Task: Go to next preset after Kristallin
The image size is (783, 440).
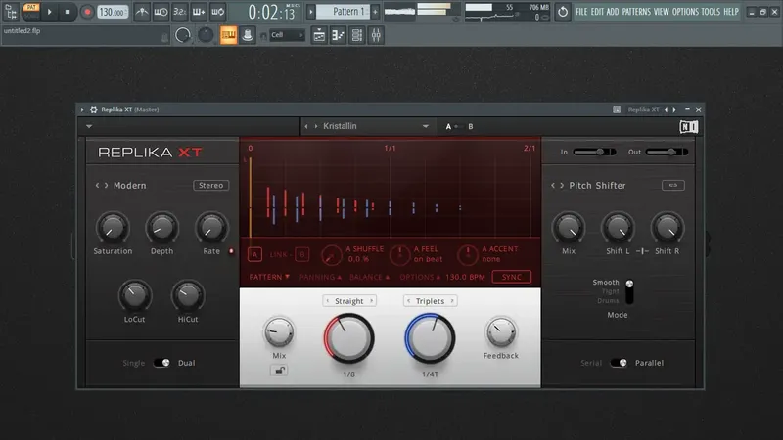Action: (316, 127)
